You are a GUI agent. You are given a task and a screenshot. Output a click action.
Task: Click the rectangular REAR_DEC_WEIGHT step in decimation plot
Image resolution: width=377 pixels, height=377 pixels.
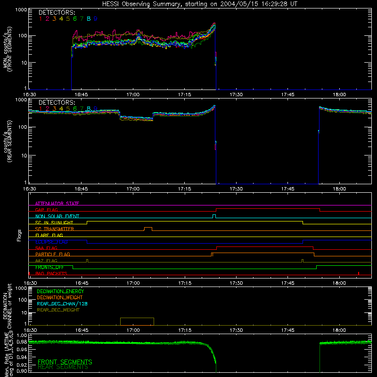[x=137, y=321]
